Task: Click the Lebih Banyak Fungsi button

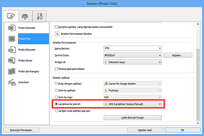Action: click(x=133, y=117)
